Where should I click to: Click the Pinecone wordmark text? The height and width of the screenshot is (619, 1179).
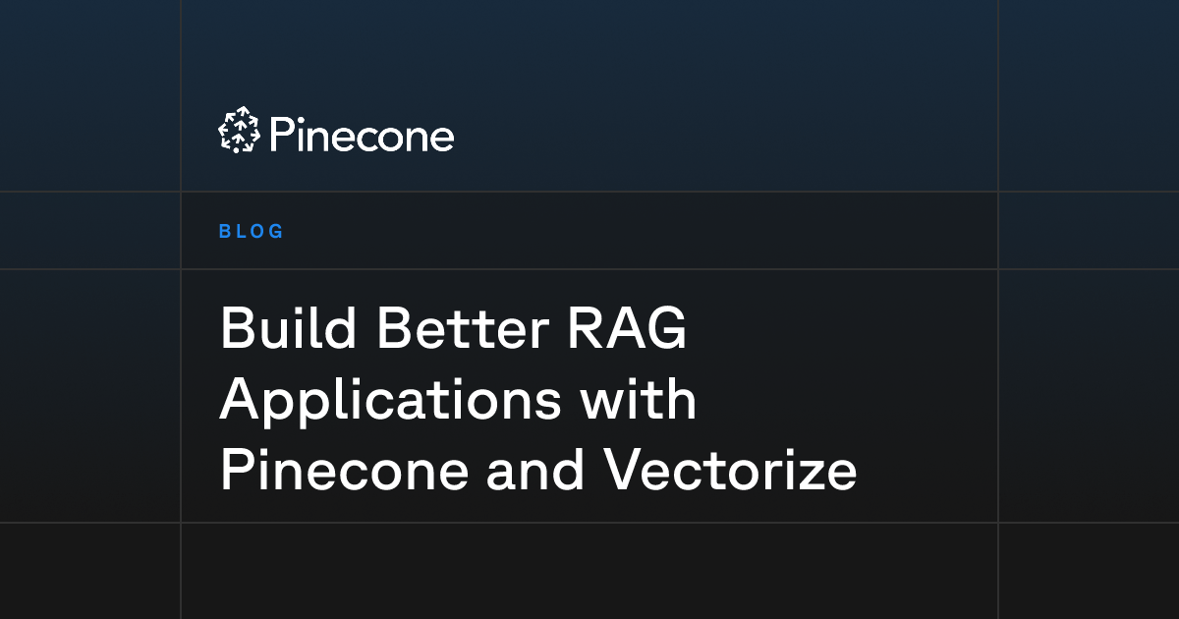362,136
